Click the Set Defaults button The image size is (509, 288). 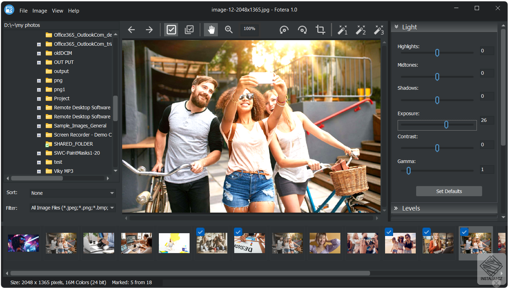click(449, 191)
